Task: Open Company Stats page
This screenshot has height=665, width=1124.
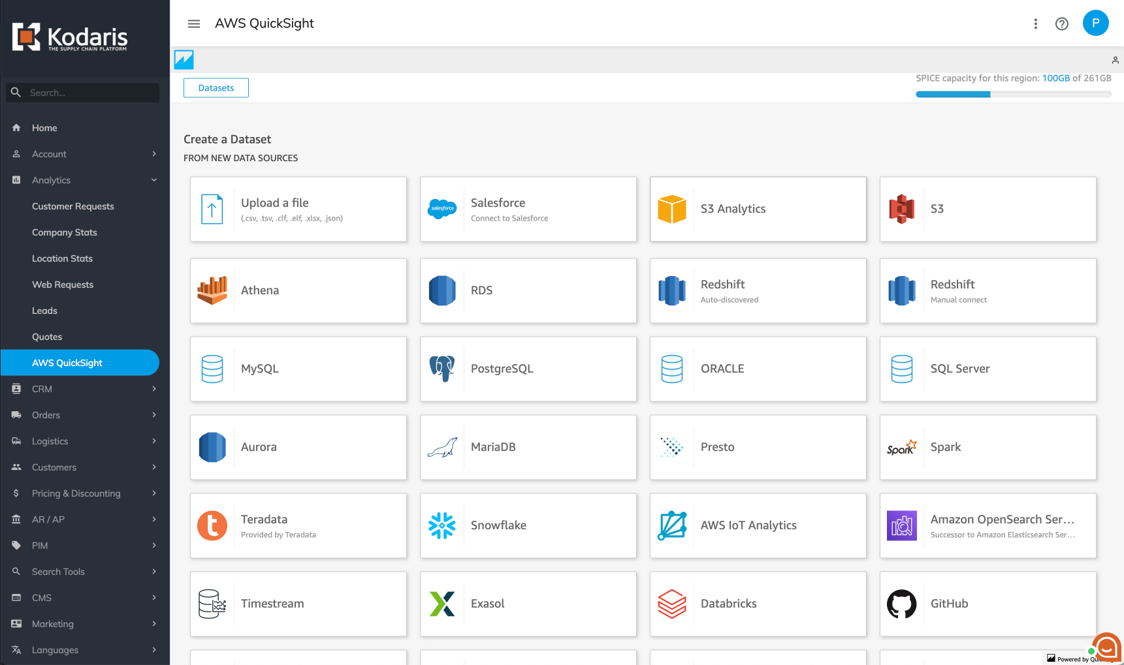Action: pyautogui.click(x=65, y=232)
